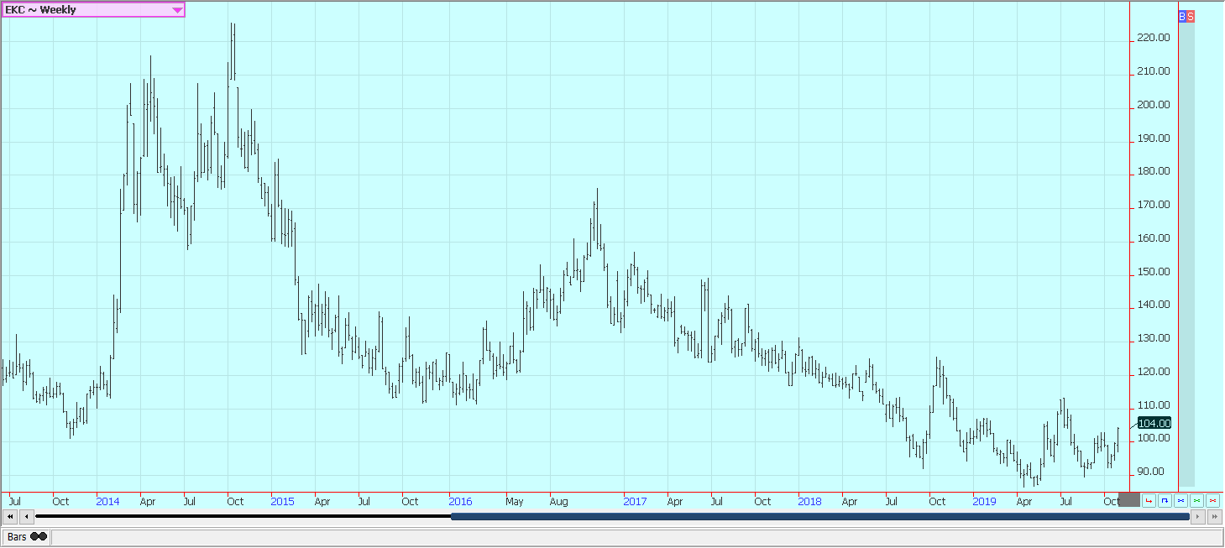Click the 200.00 price axis label
The height and width of the screenshot is (548, 1225).
tap(1154, 105)
